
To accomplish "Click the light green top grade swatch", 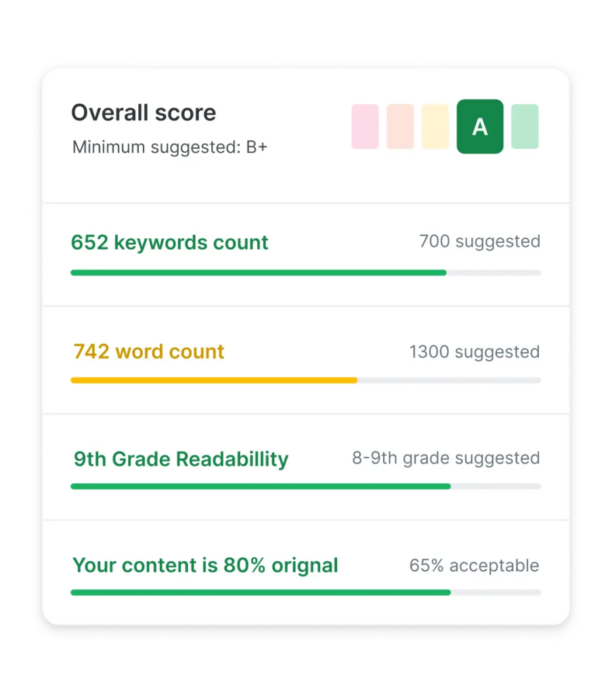I will tap(525, 127).
